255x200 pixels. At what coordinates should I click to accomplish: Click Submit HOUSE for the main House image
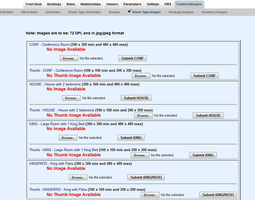tap(136, 98)
